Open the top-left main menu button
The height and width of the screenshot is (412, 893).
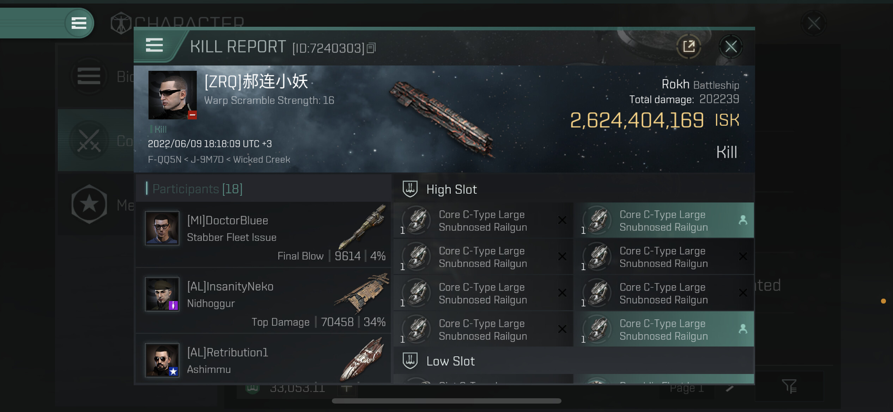click(x=79, y=23)
